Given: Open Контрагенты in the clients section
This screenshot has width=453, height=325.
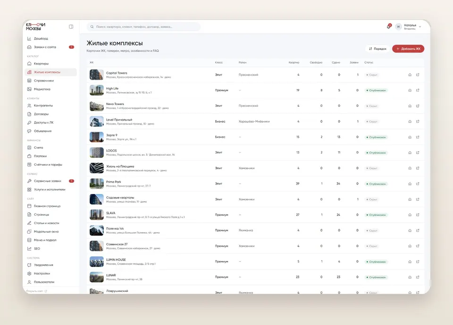Looking at the screenshot, I should pos(51,106).
